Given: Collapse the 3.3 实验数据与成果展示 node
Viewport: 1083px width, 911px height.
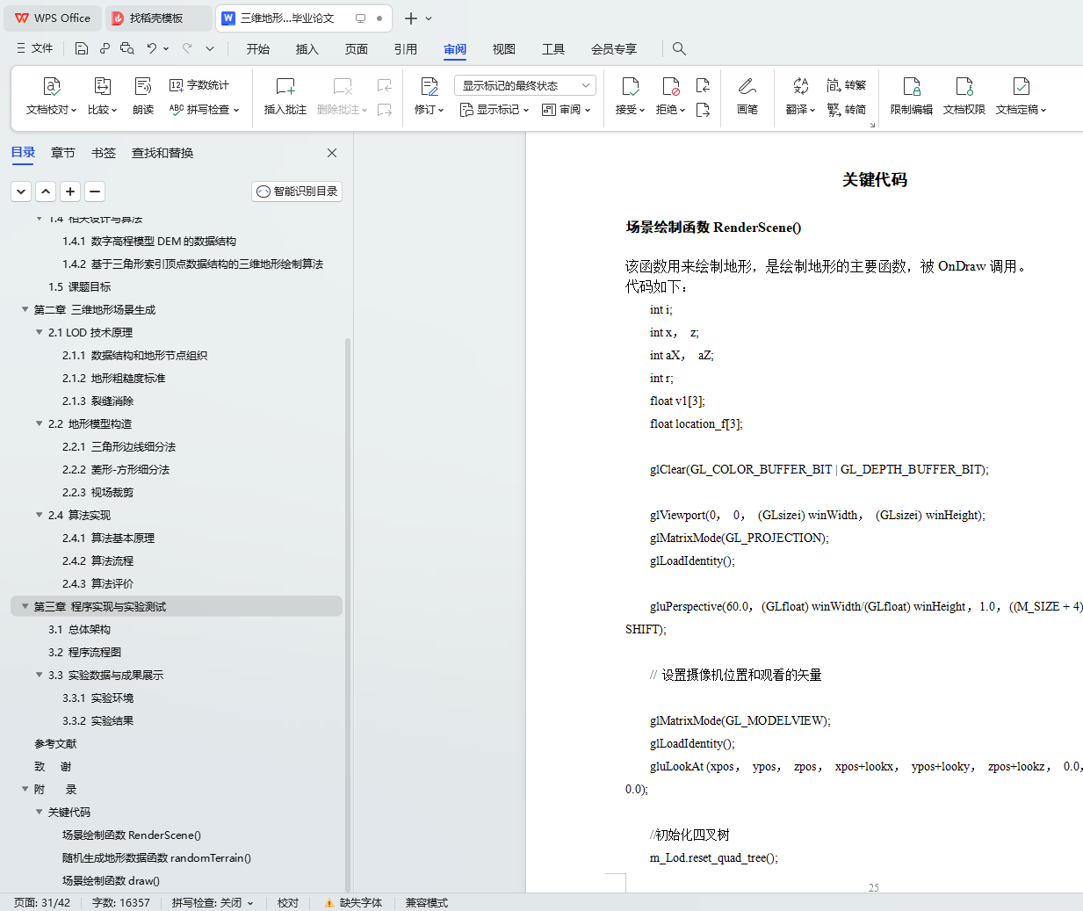Looking at the screenshot, I should (x=39, y=675).
